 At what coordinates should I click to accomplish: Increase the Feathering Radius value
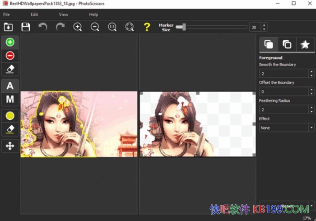[x=311, y=107]
